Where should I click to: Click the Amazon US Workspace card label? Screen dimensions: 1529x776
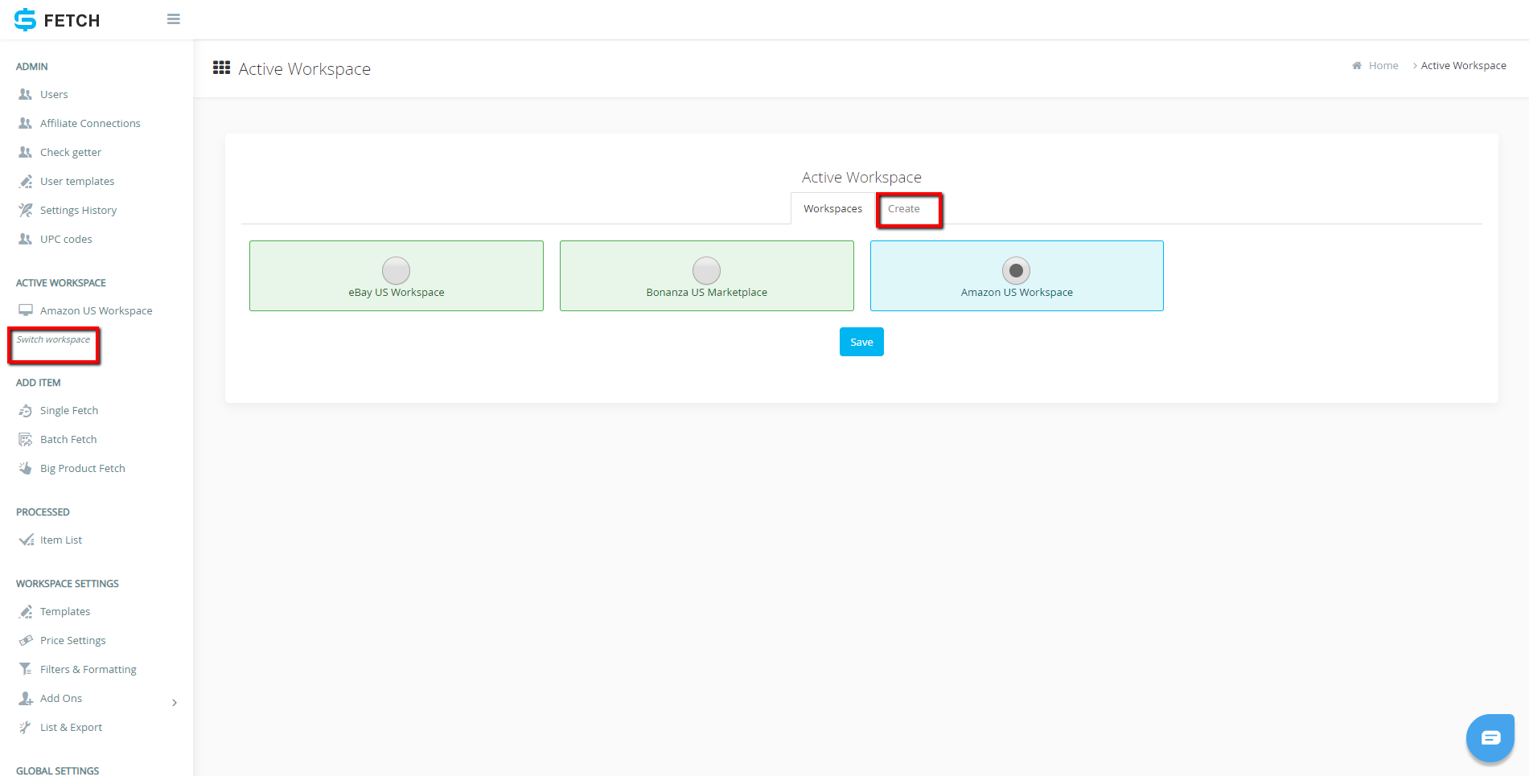pos(1017,292)
